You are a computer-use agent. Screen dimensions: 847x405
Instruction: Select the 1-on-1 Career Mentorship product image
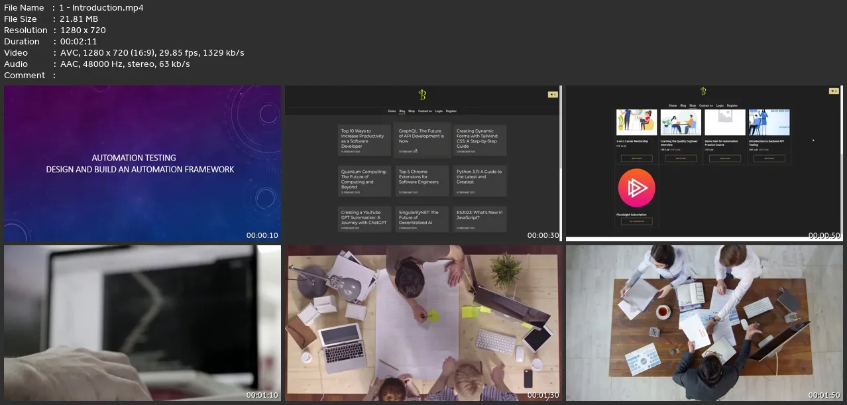[636, 123]
